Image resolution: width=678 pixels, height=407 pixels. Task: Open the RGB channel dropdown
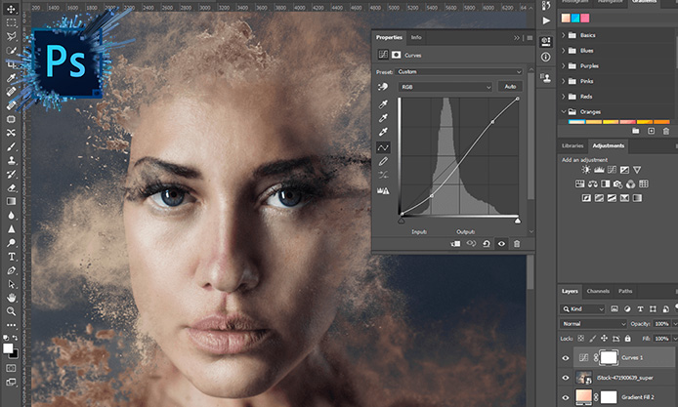point(445,87)
